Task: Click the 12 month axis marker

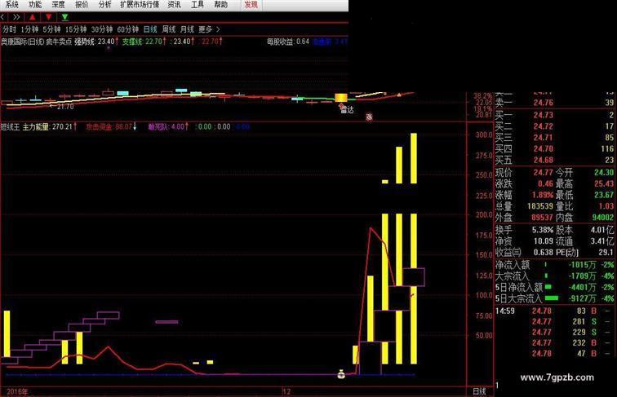Action: click(286, 392)
